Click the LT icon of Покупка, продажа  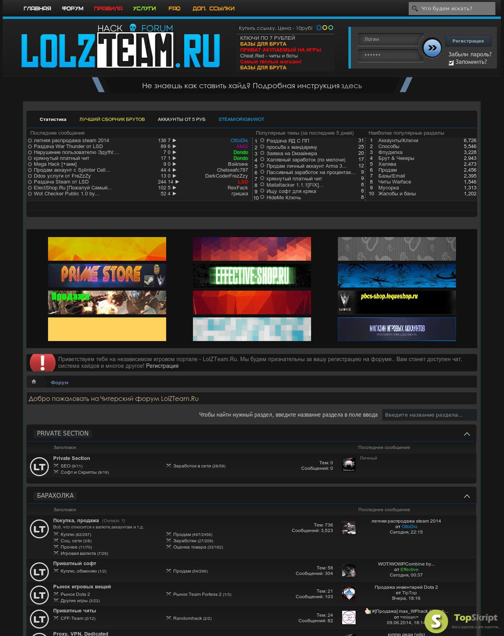tap(39, 529)
